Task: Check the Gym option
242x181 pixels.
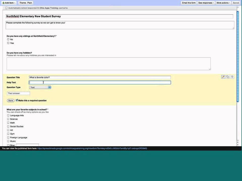Action: [8, 134]
